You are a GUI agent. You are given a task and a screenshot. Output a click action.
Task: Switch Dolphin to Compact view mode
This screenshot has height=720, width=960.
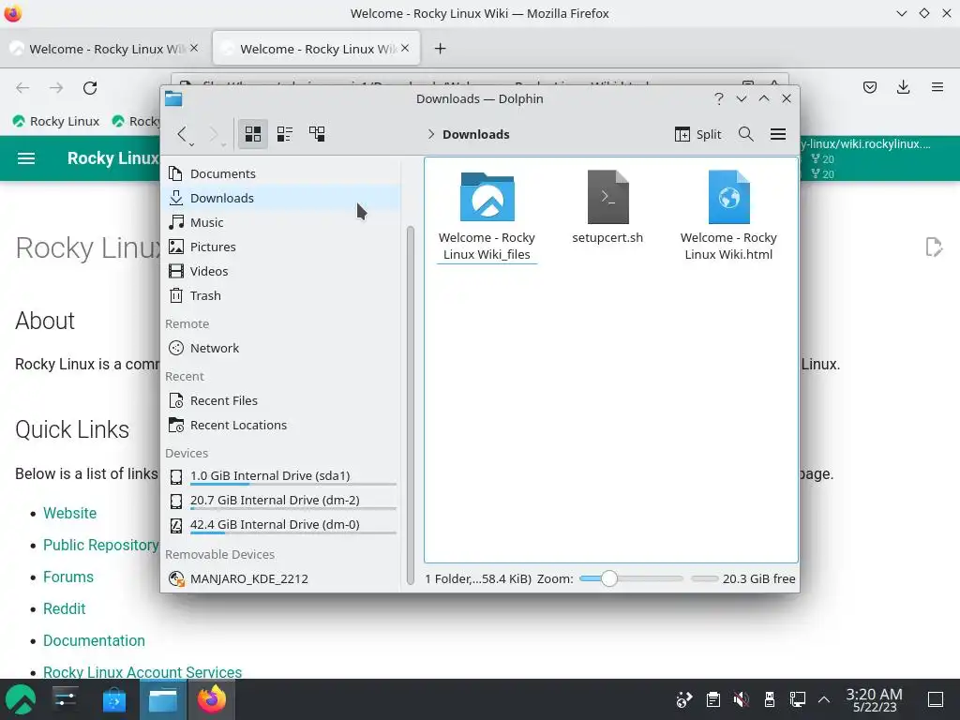pyautogui.click(x=285, y=133)
